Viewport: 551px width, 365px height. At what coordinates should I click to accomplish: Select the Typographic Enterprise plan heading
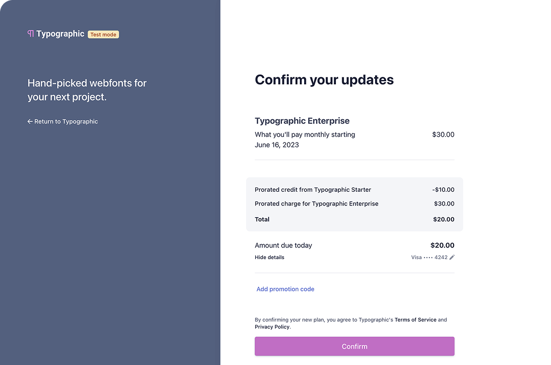coord(302,121)
